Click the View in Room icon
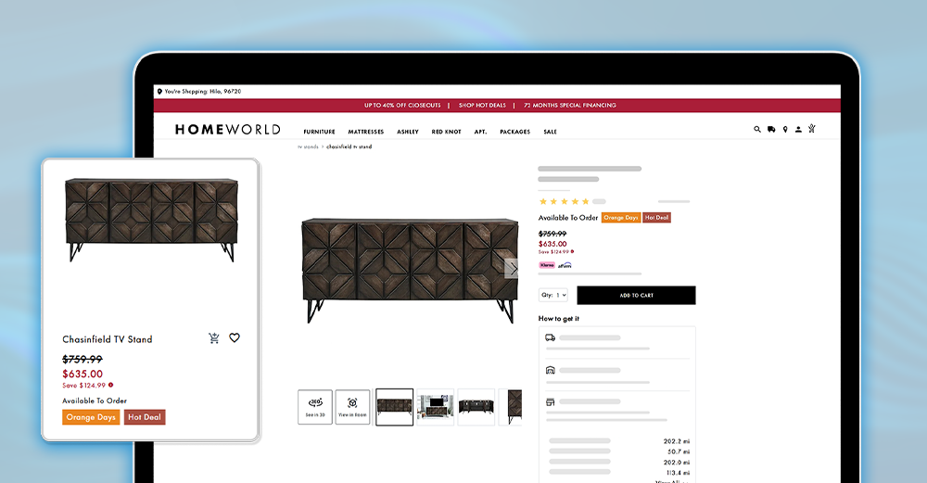The image size is (927, 483). coord(352,406)
